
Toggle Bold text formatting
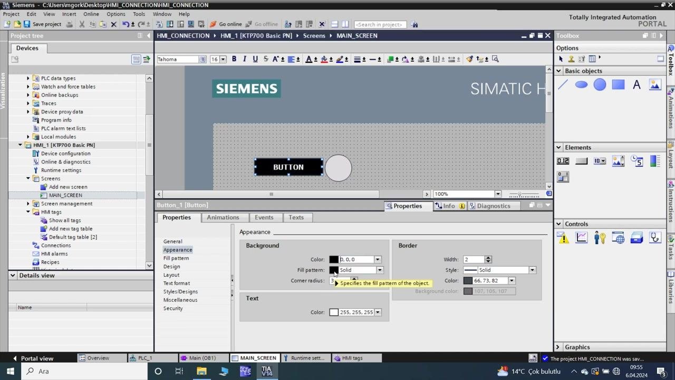coord(234,59)
